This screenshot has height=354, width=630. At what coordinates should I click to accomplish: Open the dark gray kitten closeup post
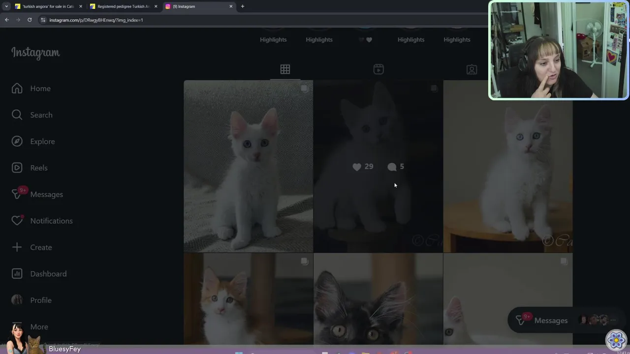(x=378, y=299)
